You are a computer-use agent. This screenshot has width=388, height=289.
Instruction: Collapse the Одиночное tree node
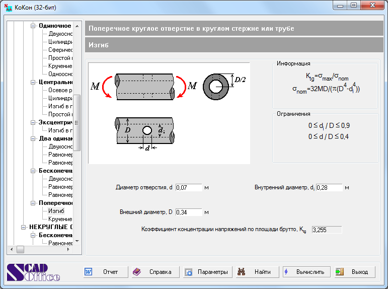(33, 26)
